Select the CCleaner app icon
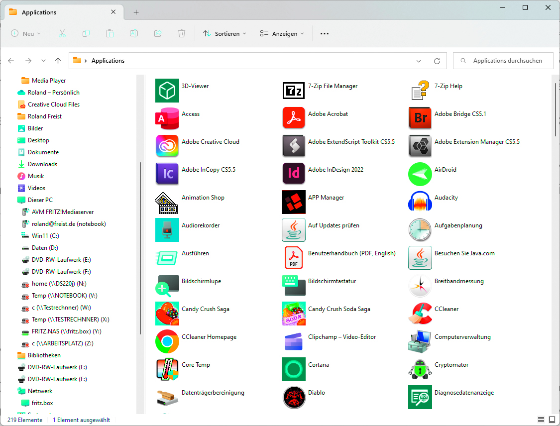Image resolution: width=560 pixels, height=426 pixels. 420,313
